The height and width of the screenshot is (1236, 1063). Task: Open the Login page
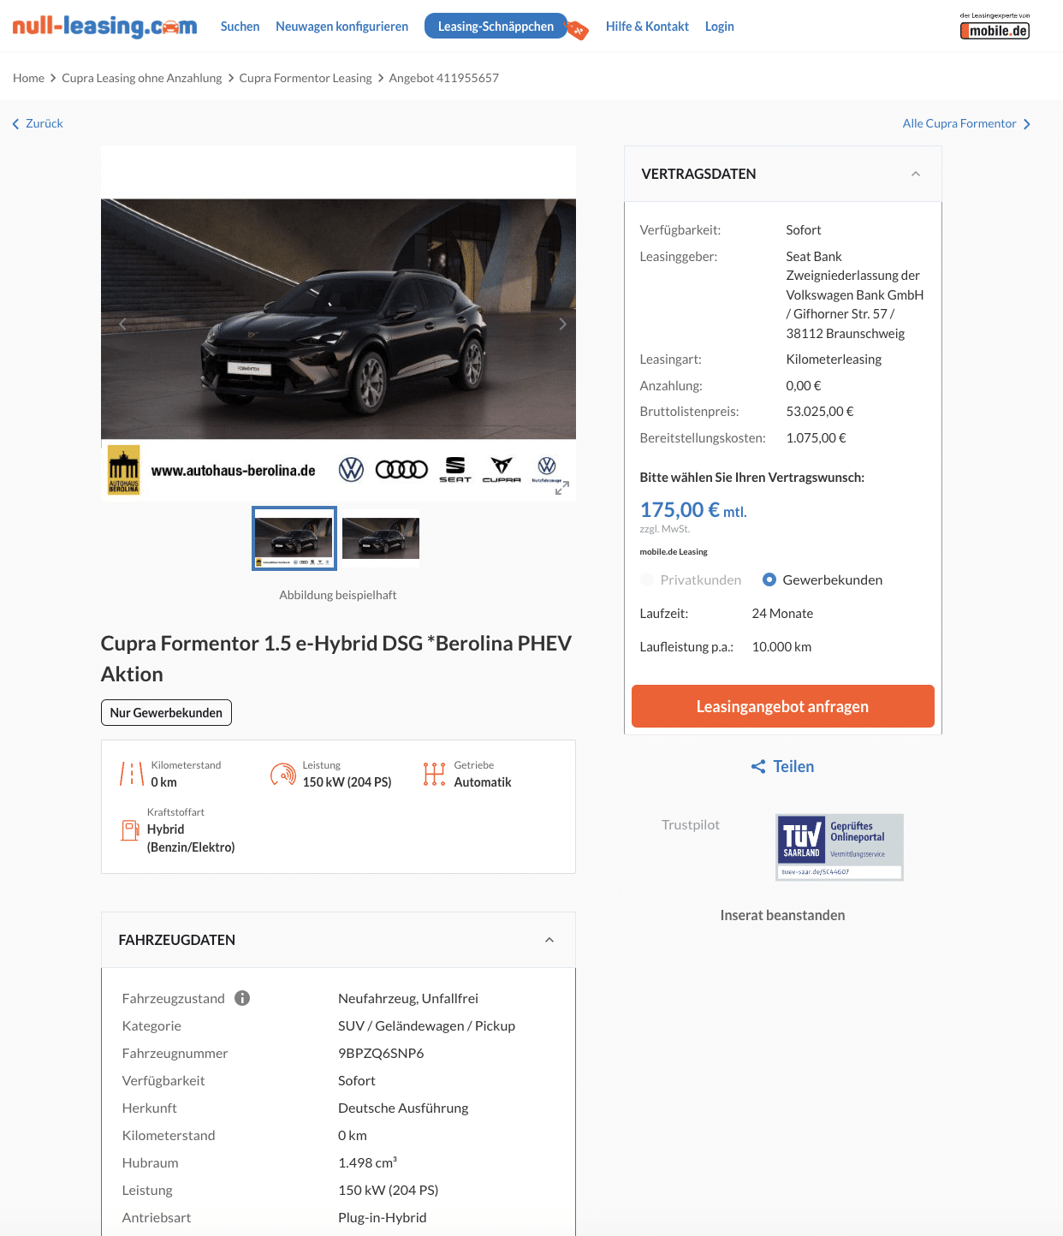[719, 27]
